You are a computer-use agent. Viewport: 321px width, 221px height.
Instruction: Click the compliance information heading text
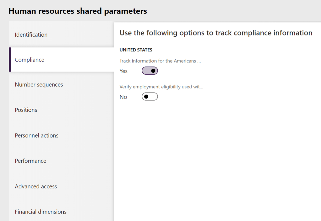(x=216, y=33)
